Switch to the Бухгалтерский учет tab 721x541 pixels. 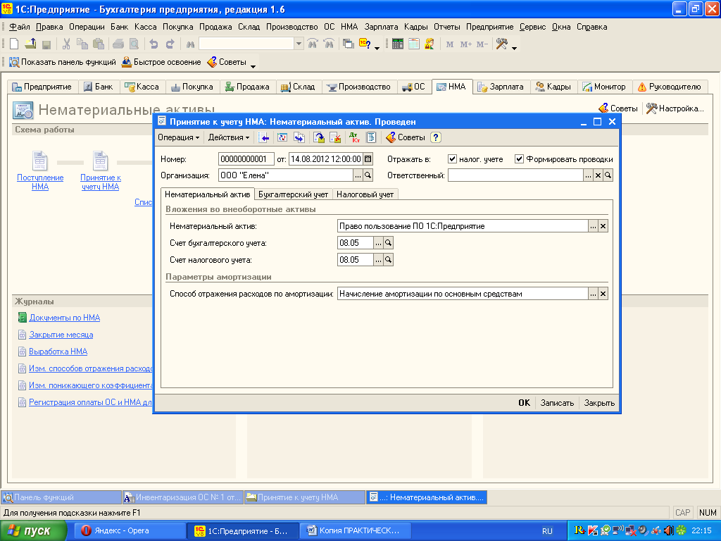pos(293,194)
